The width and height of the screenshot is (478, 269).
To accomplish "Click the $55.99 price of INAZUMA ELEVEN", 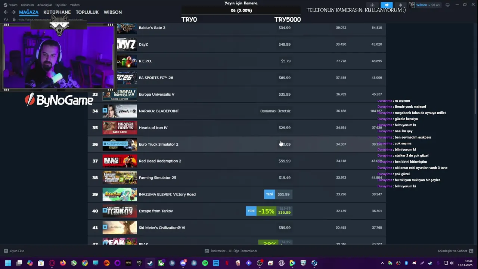I will coord(283,194).
